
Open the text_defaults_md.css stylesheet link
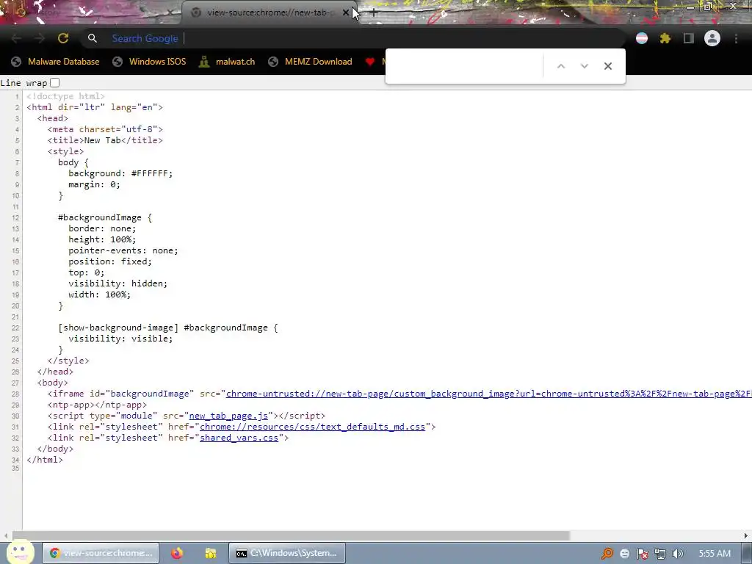coord(312,427)
